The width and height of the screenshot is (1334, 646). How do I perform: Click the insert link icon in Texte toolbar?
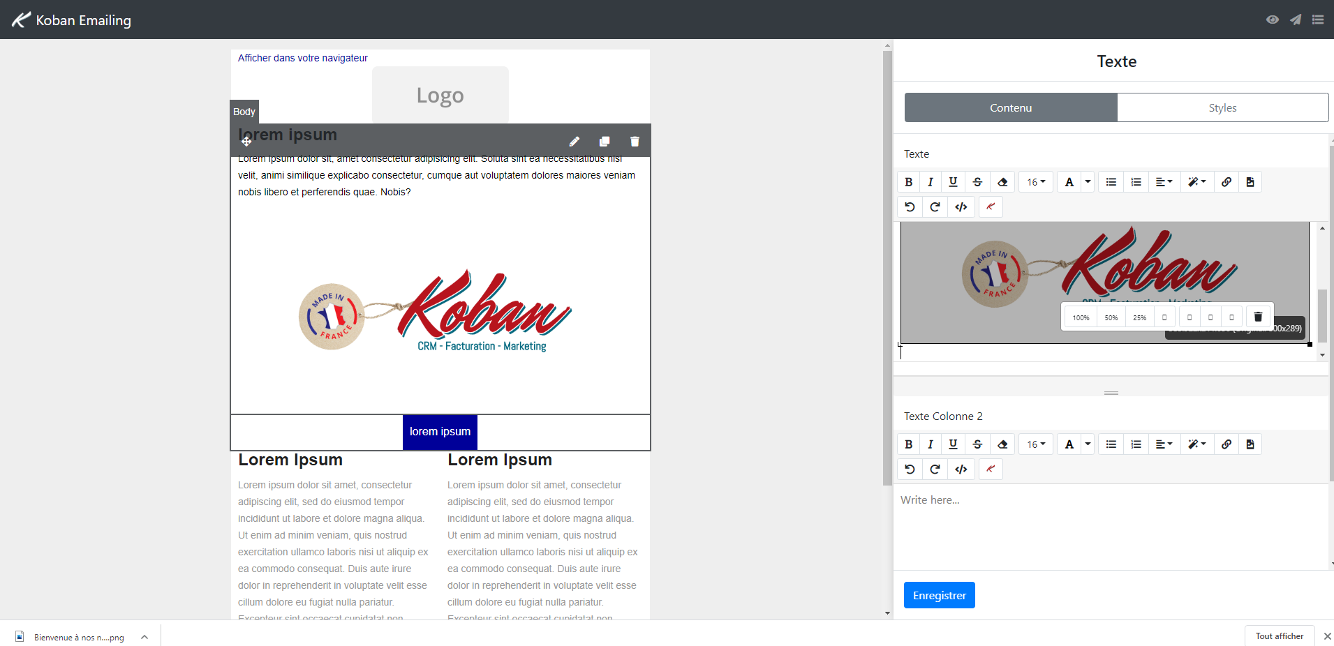coord(1226,182)
